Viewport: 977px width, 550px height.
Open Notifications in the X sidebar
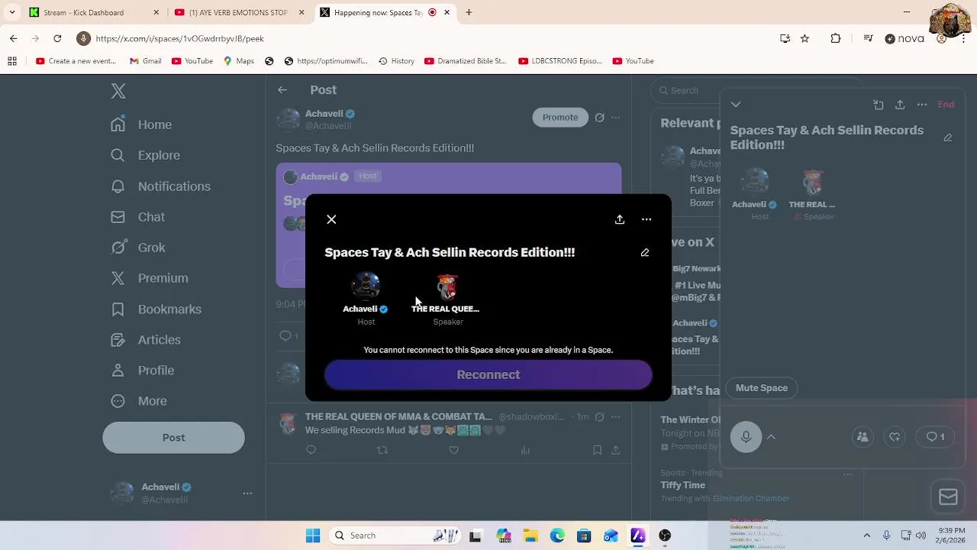pyautogui.click(x=160, y=186)
